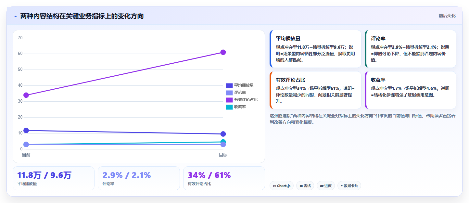The width and height of the screenshot is (469, 203).
Task: Click the 数据卡片 tag
Action: click(x=349, y=186)
